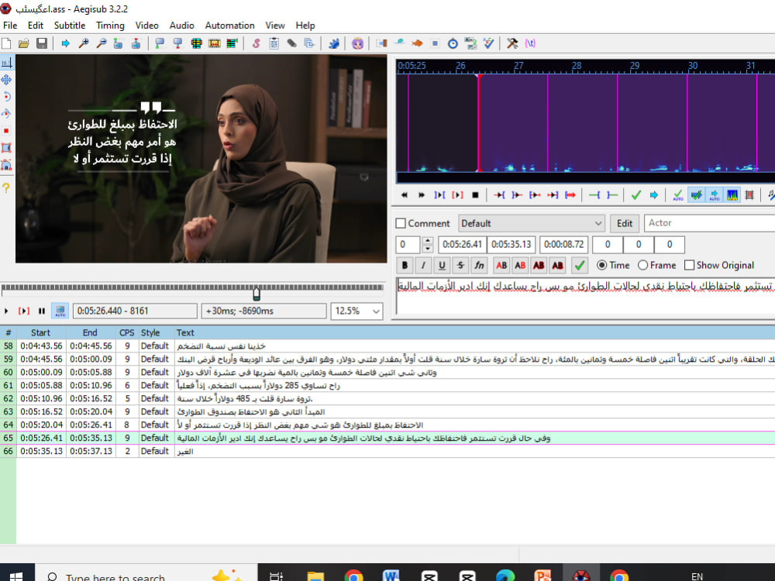Open the Default style dropdown
775x581 pixels.
(532, 223)
